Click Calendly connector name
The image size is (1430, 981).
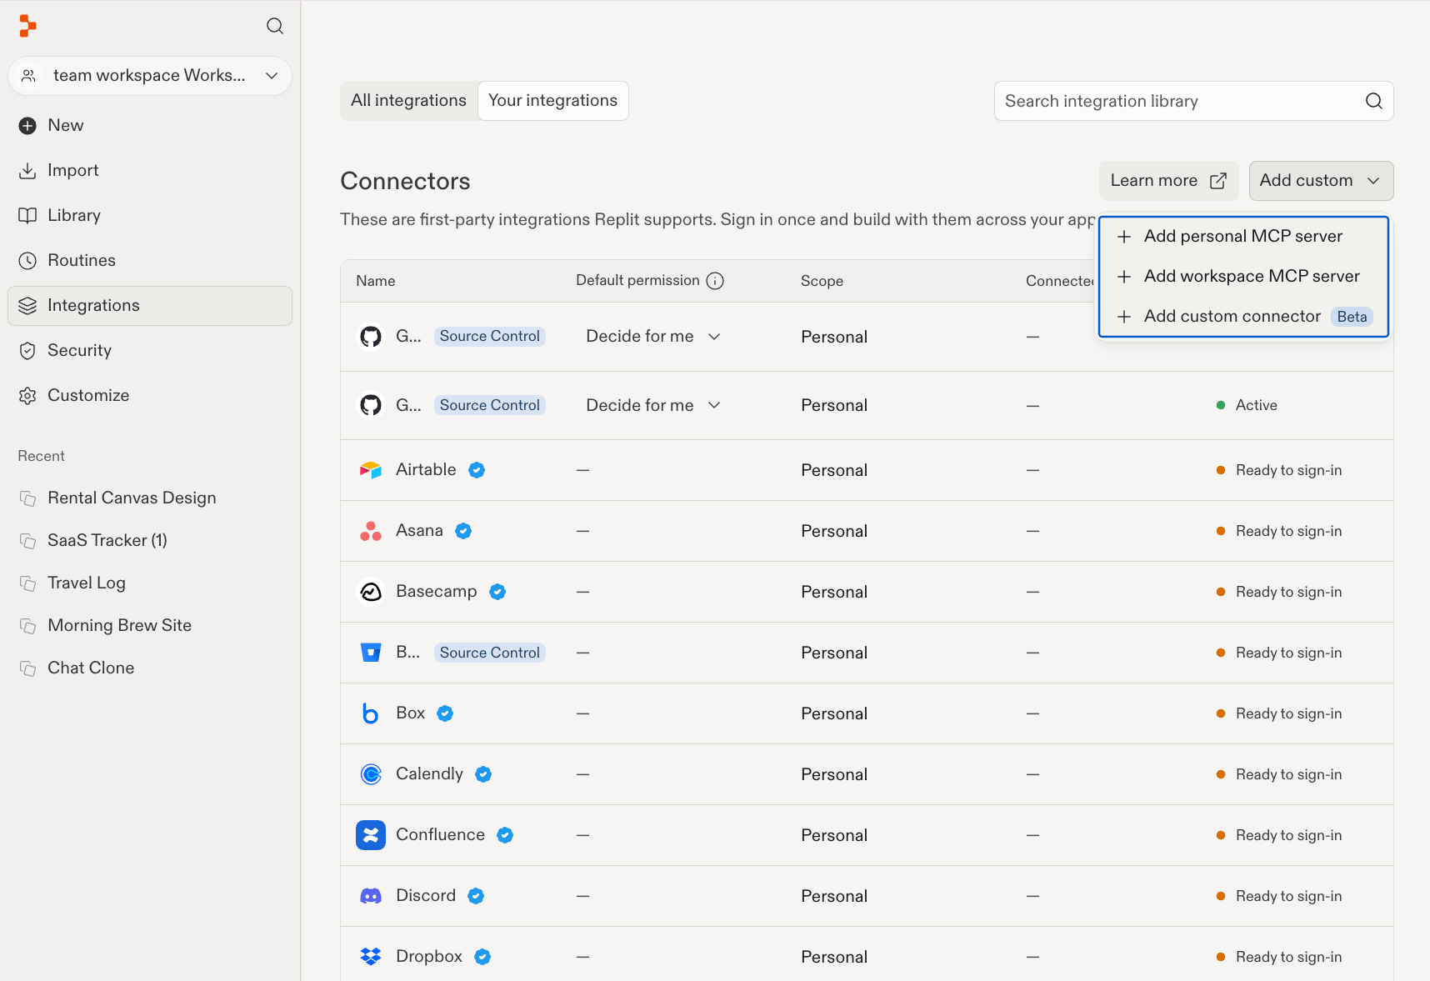coord(429,774)
